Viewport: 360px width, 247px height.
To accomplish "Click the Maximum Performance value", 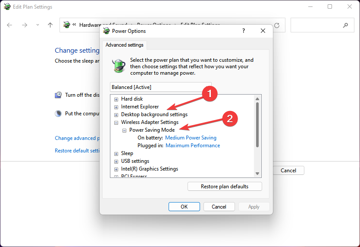I will (x=193, y=146).
